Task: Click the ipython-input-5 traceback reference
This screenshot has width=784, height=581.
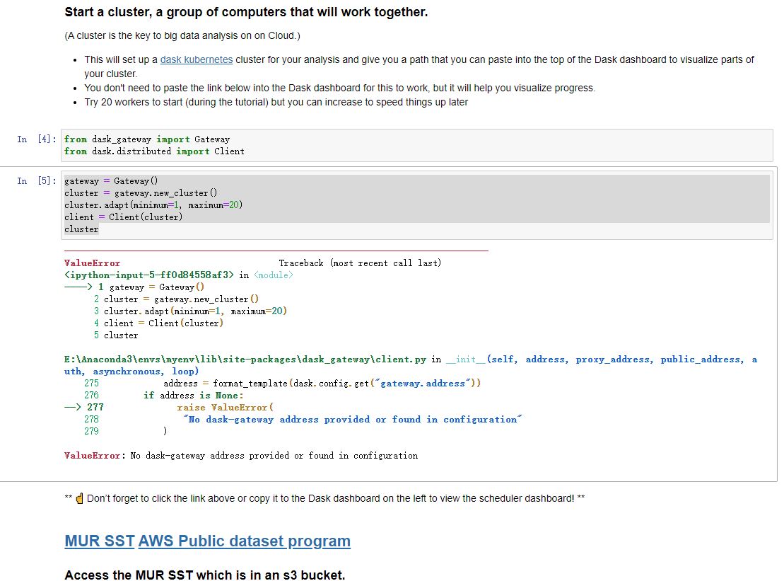Action: tap(149, 275)
